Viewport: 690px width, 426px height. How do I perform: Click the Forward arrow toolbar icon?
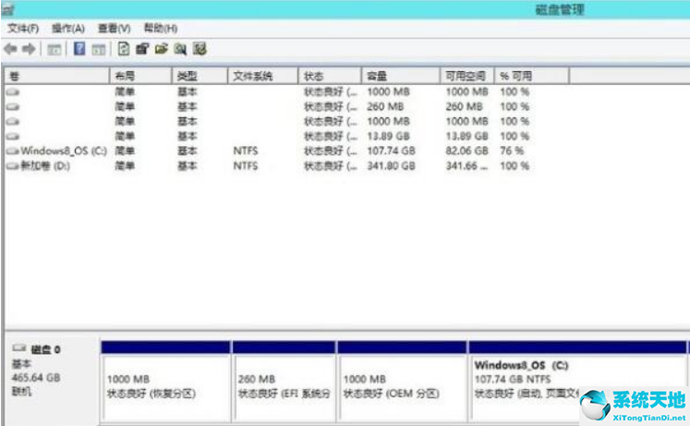click(x=29, y=49)
